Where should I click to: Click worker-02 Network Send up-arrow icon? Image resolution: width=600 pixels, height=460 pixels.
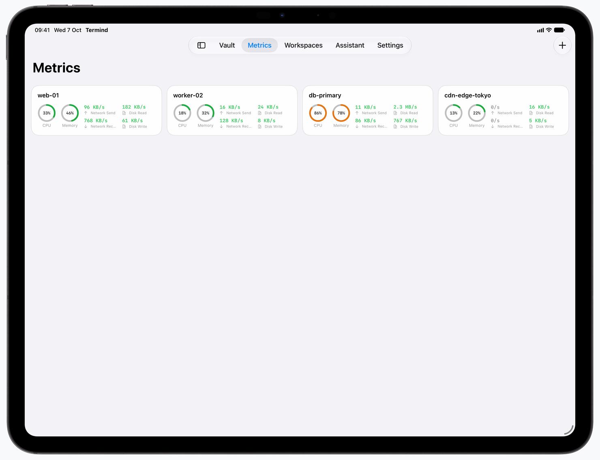tap(221, 113)
